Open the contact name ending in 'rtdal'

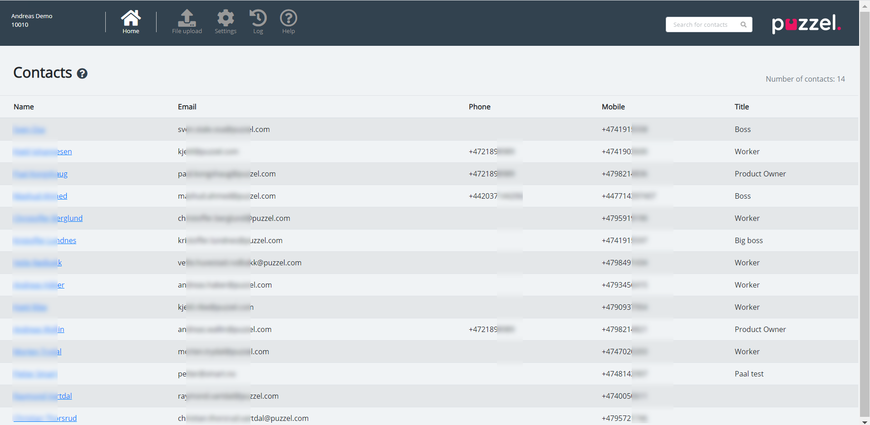(43, 396)
